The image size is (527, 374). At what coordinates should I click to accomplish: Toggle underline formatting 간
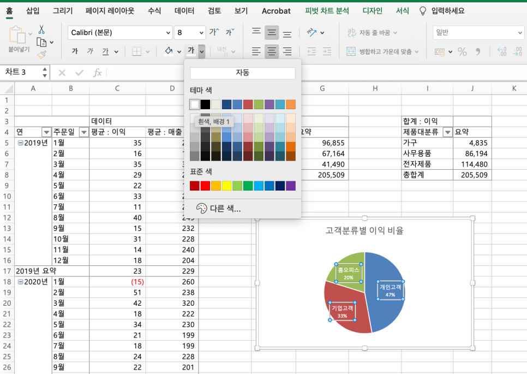[105, 51]
